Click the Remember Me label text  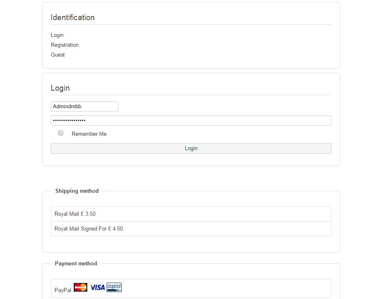89,134
